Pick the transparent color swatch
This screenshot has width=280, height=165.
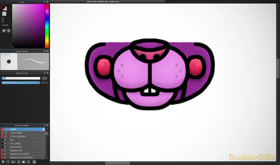coord(4,14)
